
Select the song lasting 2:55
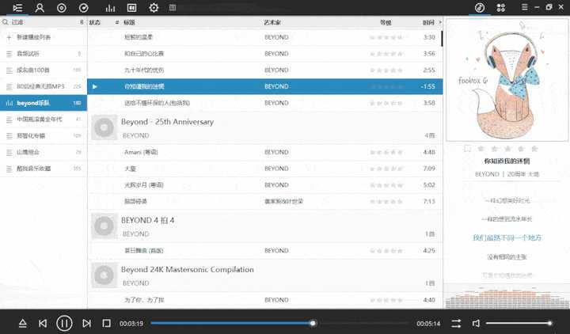[264, 70]
